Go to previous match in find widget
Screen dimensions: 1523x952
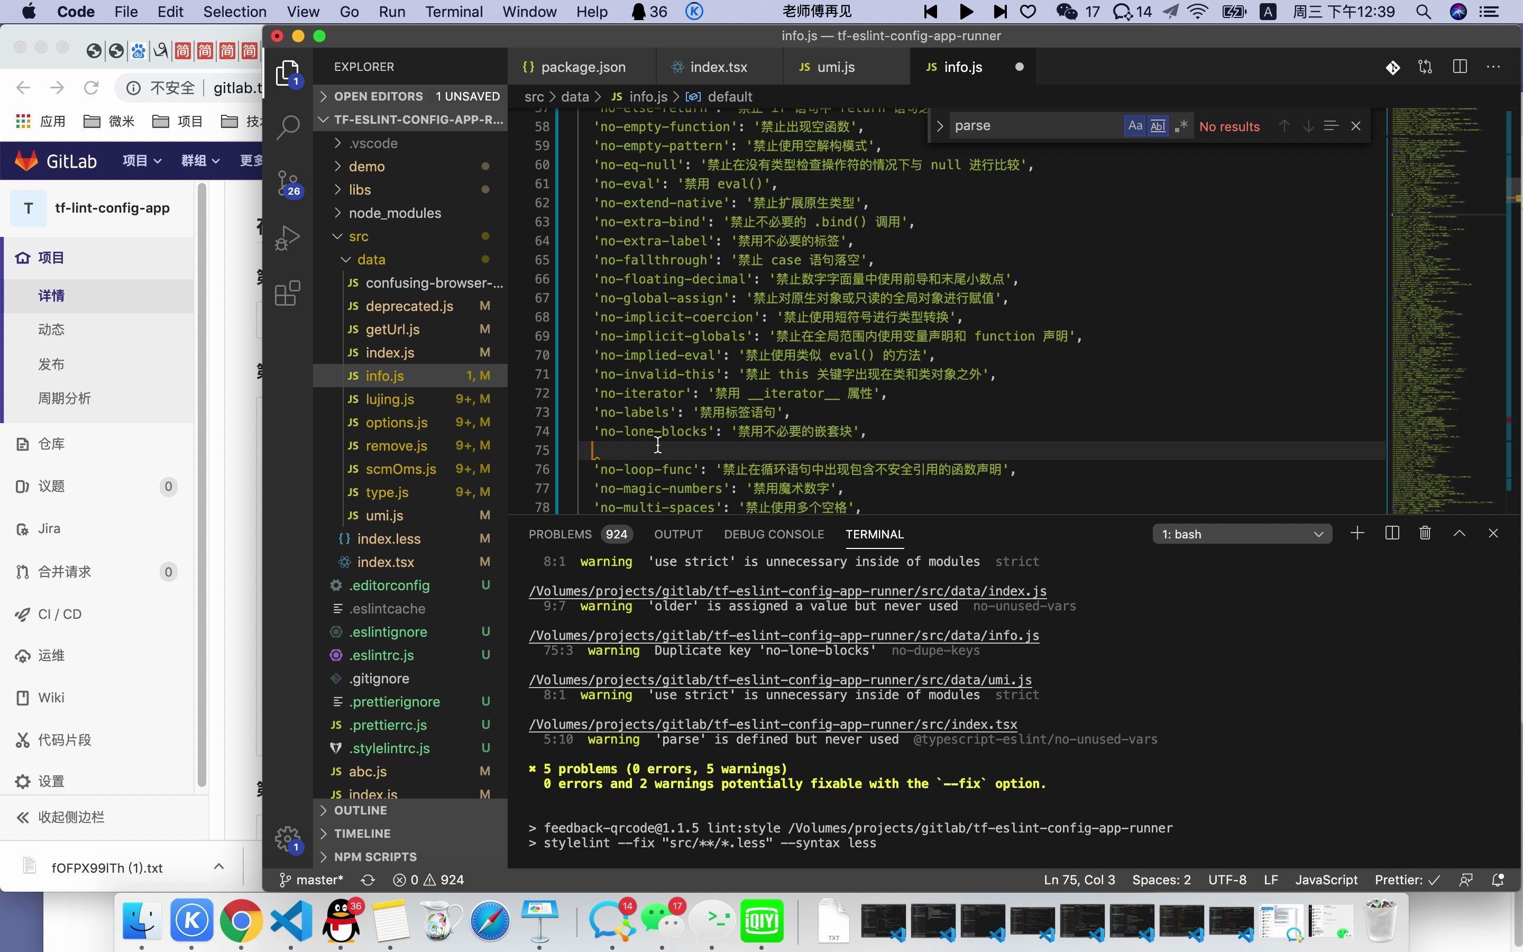point(1285,126)
